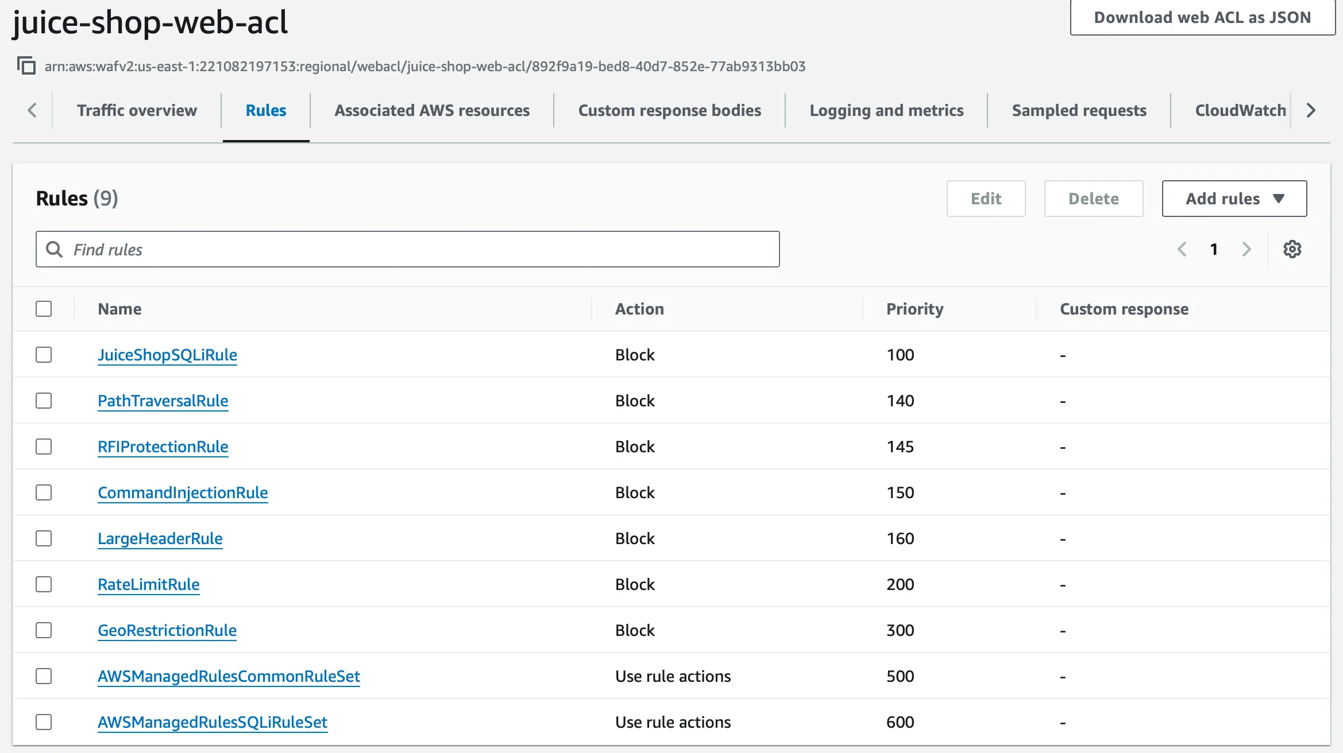Viewport: 1343px width, 753px height.
Task: Open the GeoRestrictionRule link
Action: coord(167,630)
